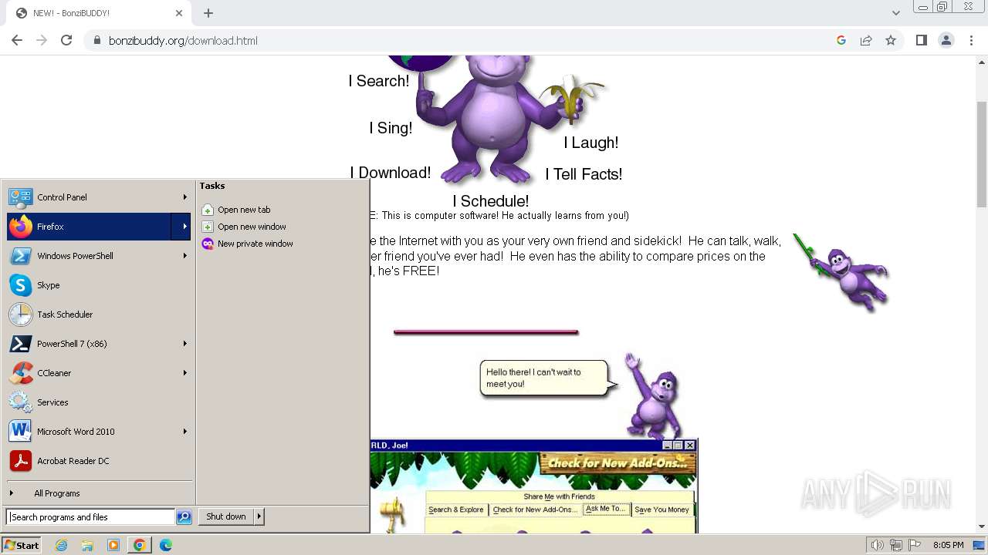Click Save You Money in Bonzi window
This screenshot has height=555, width=988.
point(661,510)
